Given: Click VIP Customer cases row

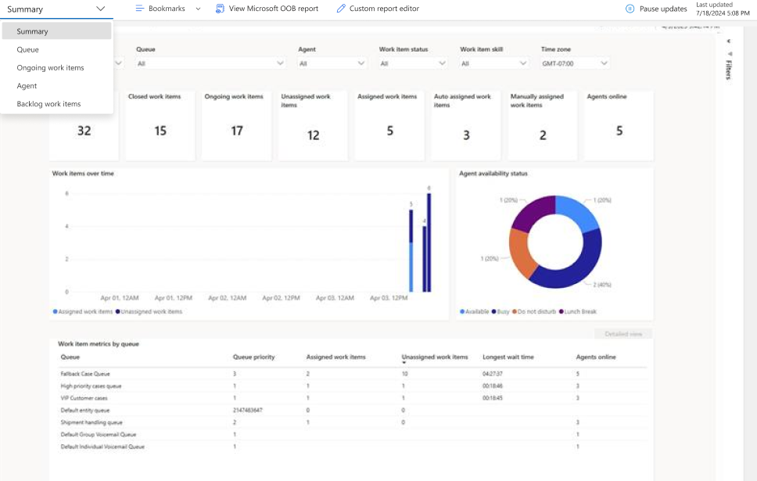Looking at the screenshot, I should [x=352, y=398].
